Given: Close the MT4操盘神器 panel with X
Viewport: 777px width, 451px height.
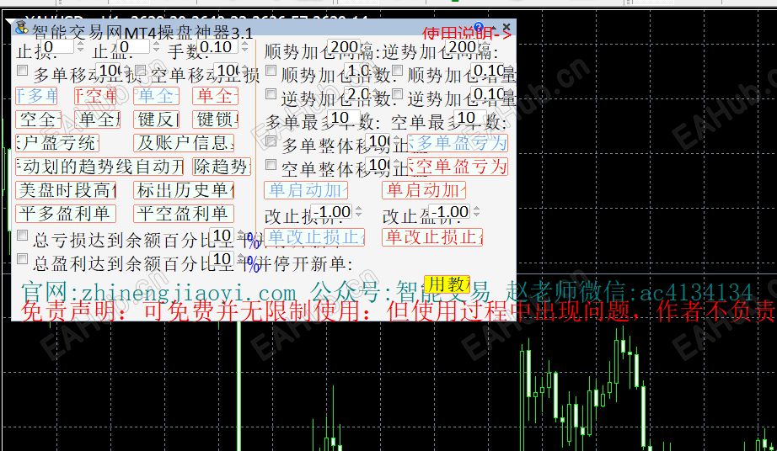Looking at the screenshot, I should click(506, 27).
